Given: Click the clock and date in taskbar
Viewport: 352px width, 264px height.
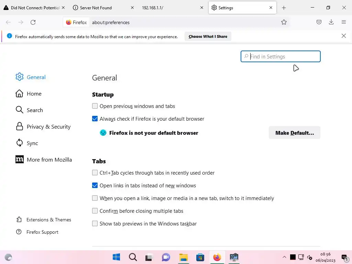Looking at the screenshot, I should point(325,257).
